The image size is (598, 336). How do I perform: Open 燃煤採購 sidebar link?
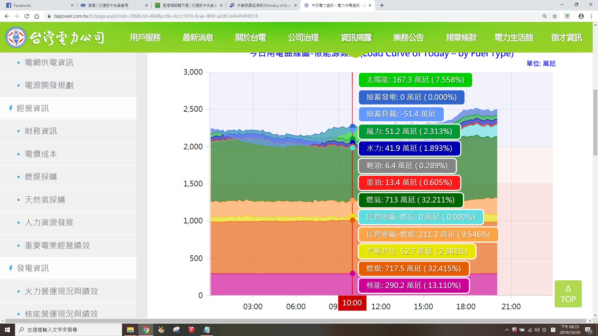coord(41,177)
